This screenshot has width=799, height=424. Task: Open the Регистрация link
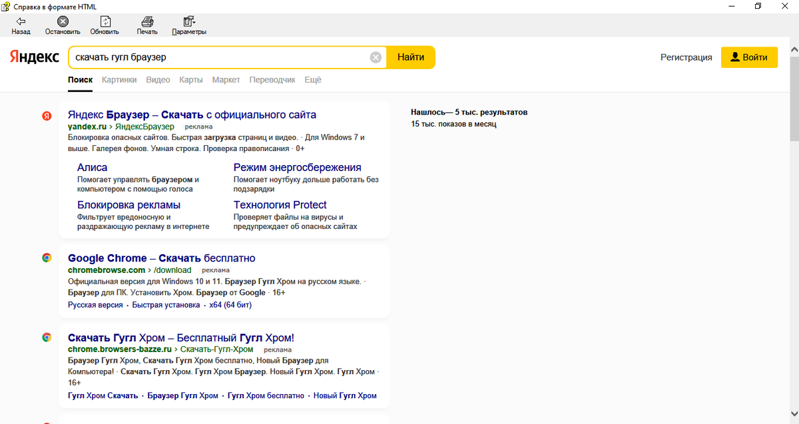coord(686,57)
